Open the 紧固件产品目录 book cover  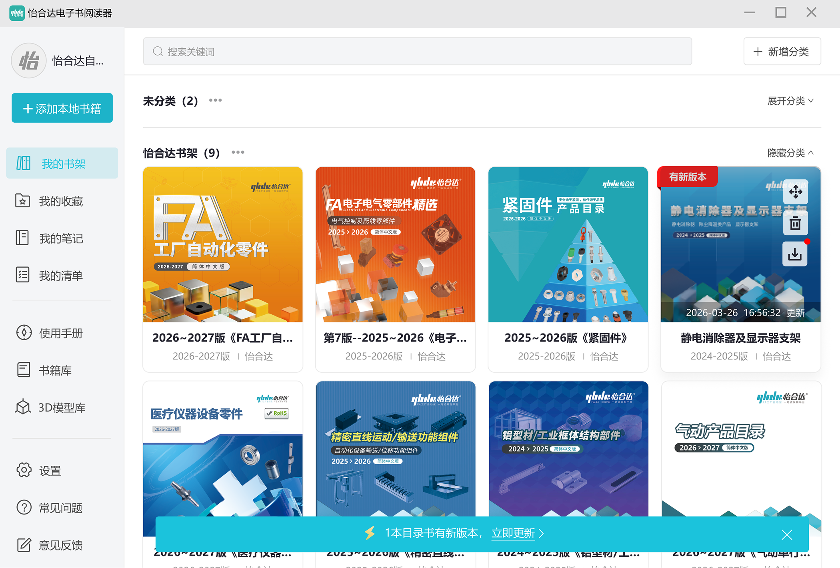(568, 244)
